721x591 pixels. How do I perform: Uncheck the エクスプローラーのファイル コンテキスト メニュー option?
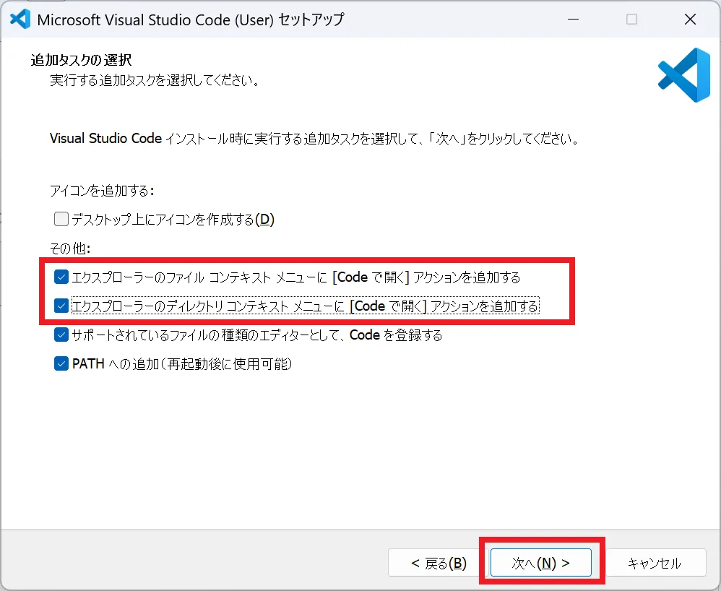(x=61, y=277)
